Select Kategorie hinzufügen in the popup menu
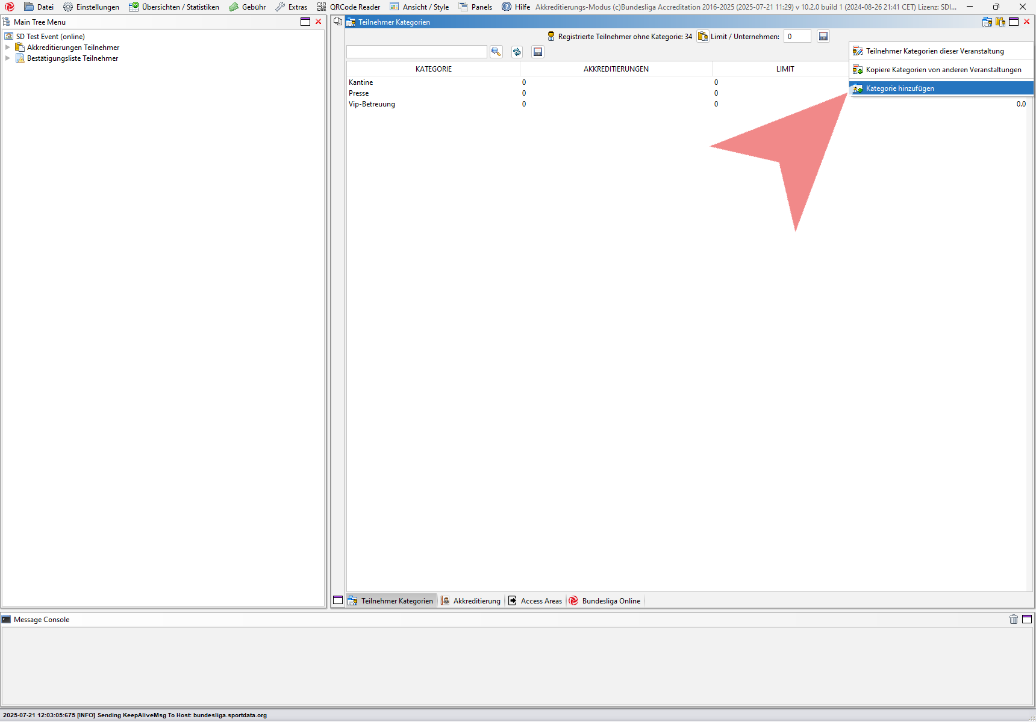The width and height of the screenshot is (1036, 722). [x=941, y=88]
